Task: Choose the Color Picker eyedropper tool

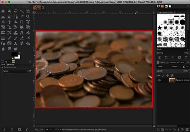Action: click(22, 16)
